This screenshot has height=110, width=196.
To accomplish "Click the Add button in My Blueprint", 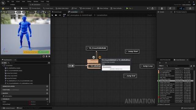I will tap(4, 63).
